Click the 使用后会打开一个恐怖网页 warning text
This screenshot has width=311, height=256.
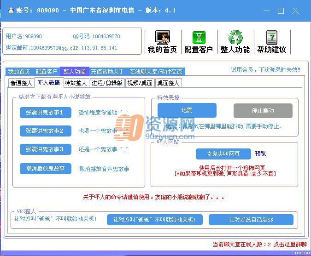pos(232,168)
